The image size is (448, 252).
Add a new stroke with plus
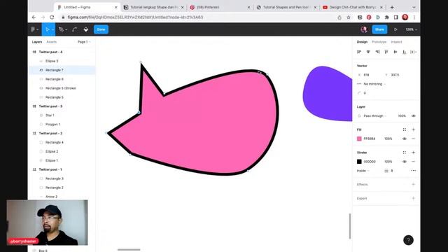pos(414,153)
